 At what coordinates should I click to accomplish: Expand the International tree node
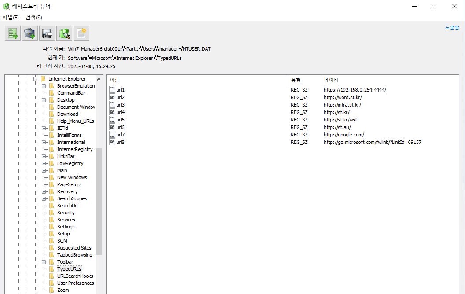[44, 142]
